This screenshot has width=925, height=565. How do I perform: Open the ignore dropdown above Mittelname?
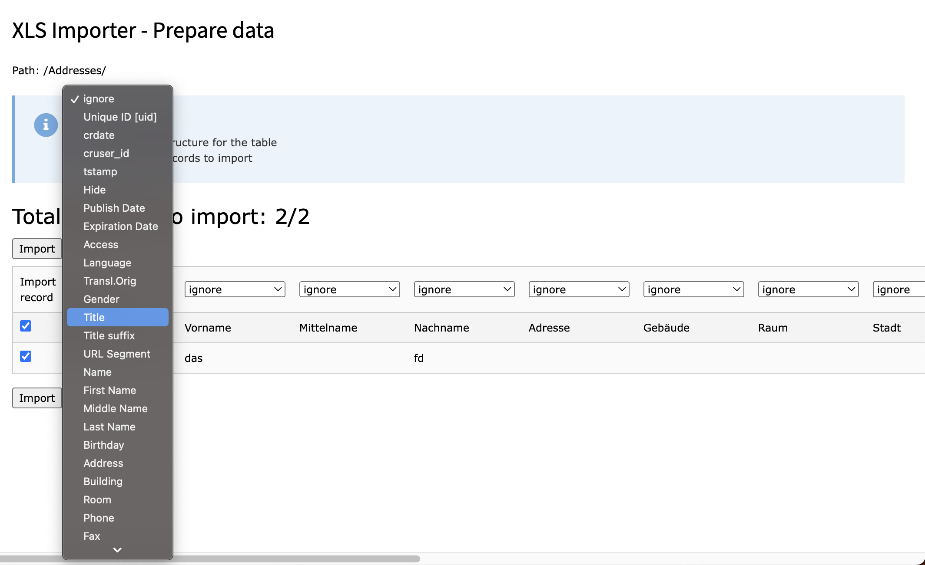coord(349,289)
